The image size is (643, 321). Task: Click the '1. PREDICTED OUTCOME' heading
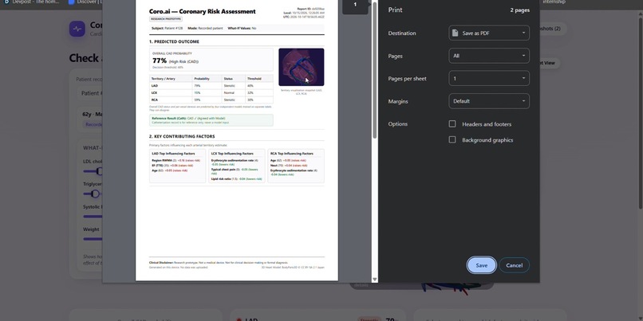[174, 41]
